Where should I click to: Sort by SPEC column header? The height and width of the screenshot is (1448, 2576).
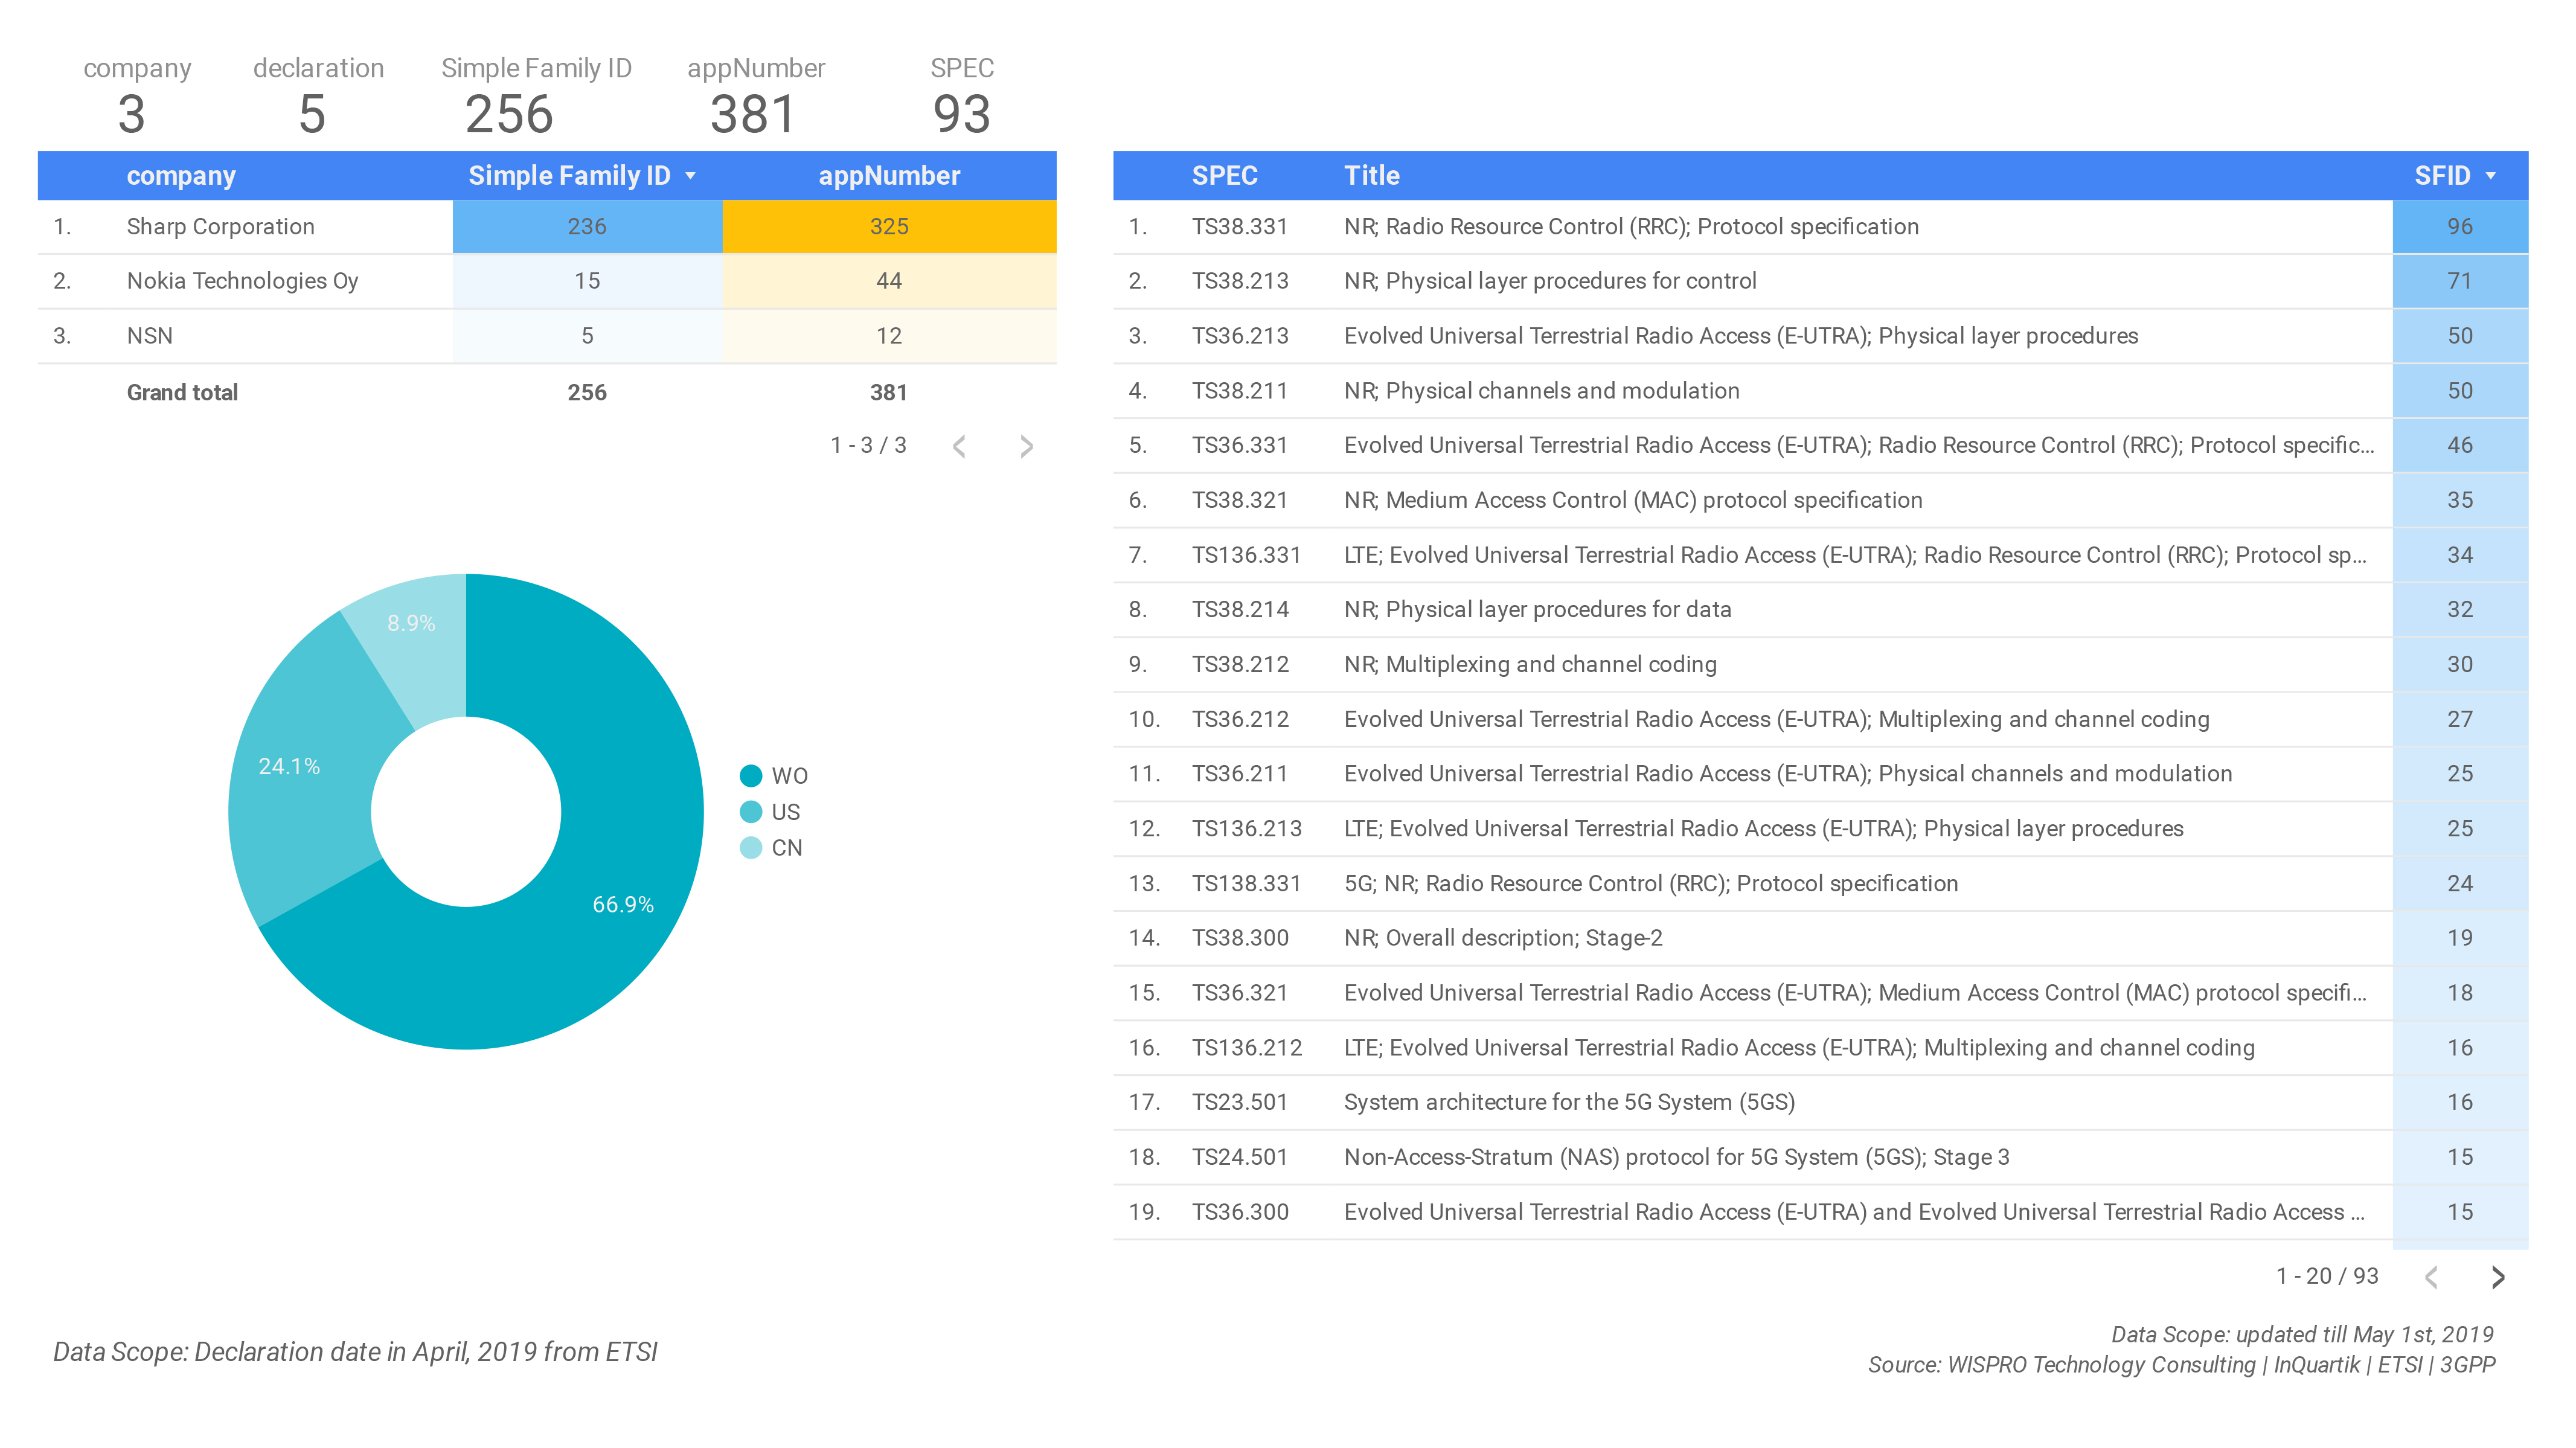tap(1224, 176)
